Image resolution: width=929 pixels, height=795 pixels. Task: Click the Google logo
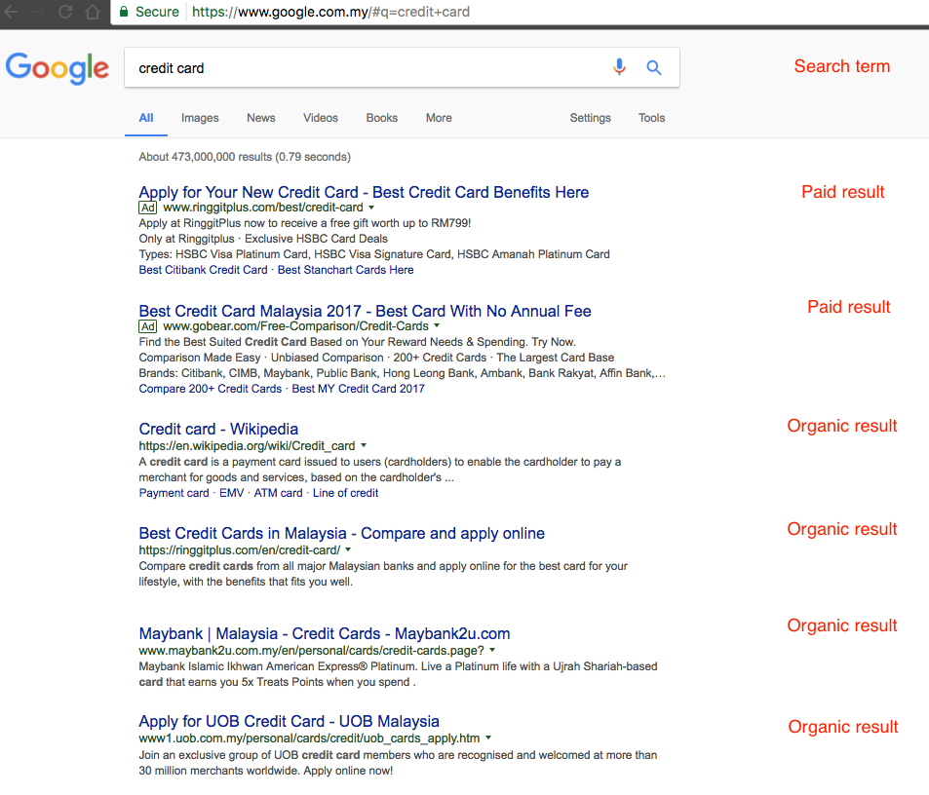(x=57, y=68)
